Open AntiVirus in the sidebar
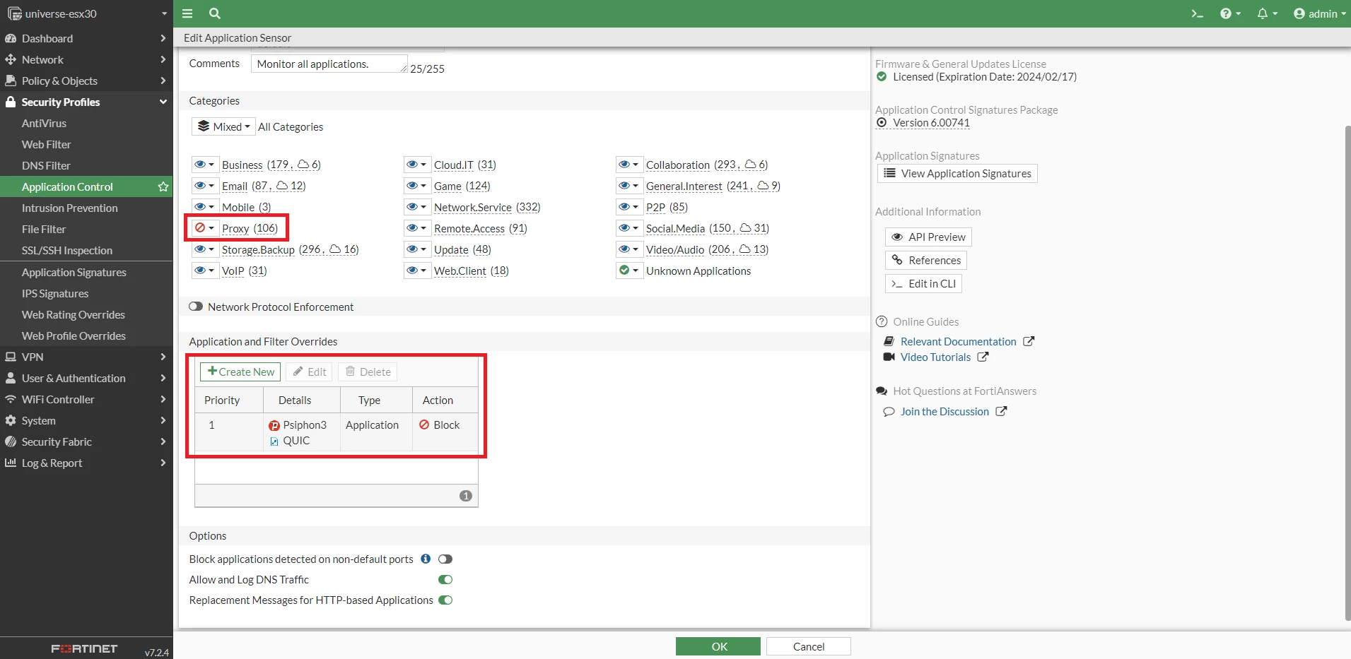 click(44, 123)
